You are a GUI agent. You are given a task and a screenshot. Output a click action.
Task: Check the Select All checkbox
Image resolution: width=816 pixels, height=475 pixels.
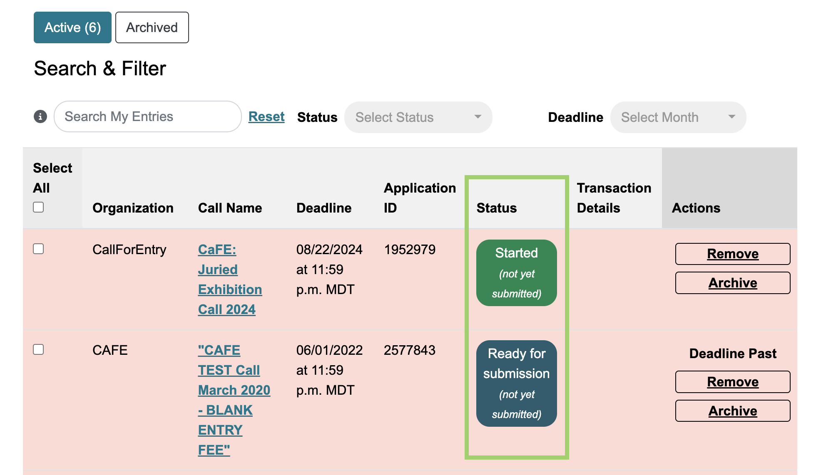38,207
